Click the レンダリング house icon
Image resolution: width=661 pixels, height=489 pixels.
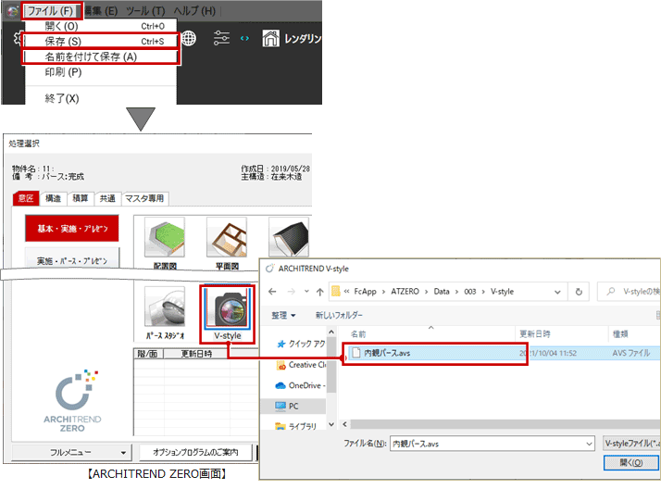pos(270,38)
